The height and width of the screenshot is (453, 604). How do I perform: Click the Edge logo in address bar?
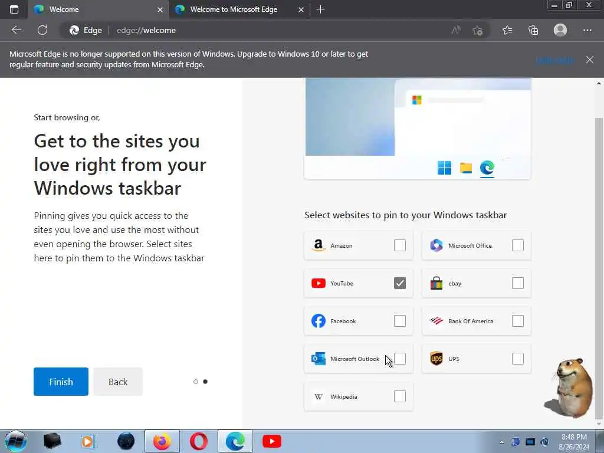pyautogui.click(x=74, y=30)
